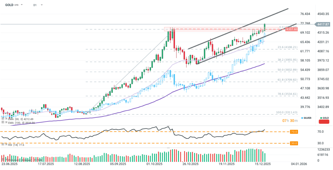Toggle the GOLD series legend
Screen dimensions: 333x170
[324, 118]
